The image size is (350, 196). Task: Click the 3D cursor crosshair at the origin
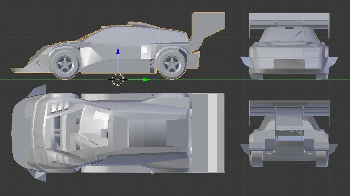(x=118, y=80)
